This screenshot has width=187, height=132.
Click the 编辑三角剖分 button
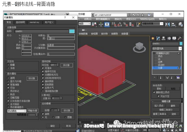[166, 110]
